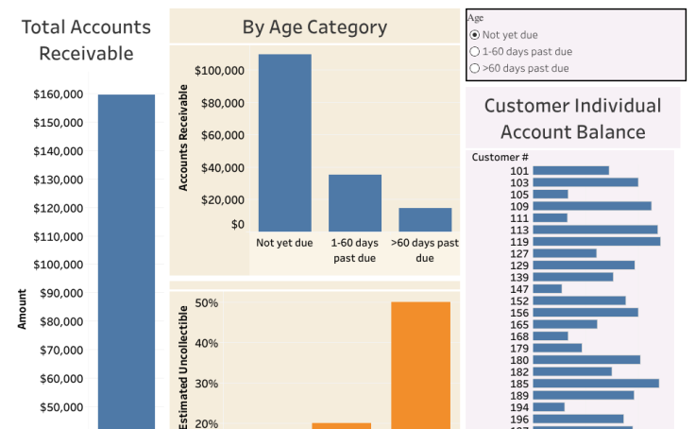
Task: Click "Not yet due" x-axis label
Action: (284, 244)
